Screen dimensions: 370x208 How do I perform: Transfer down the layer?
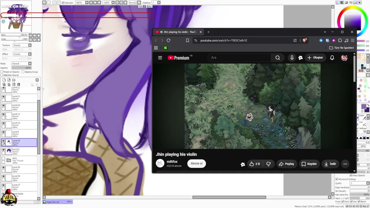[4, 85]
